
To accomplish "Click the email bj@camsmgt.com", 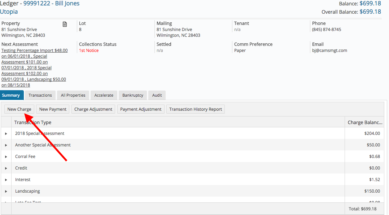I will coord(329,51).
